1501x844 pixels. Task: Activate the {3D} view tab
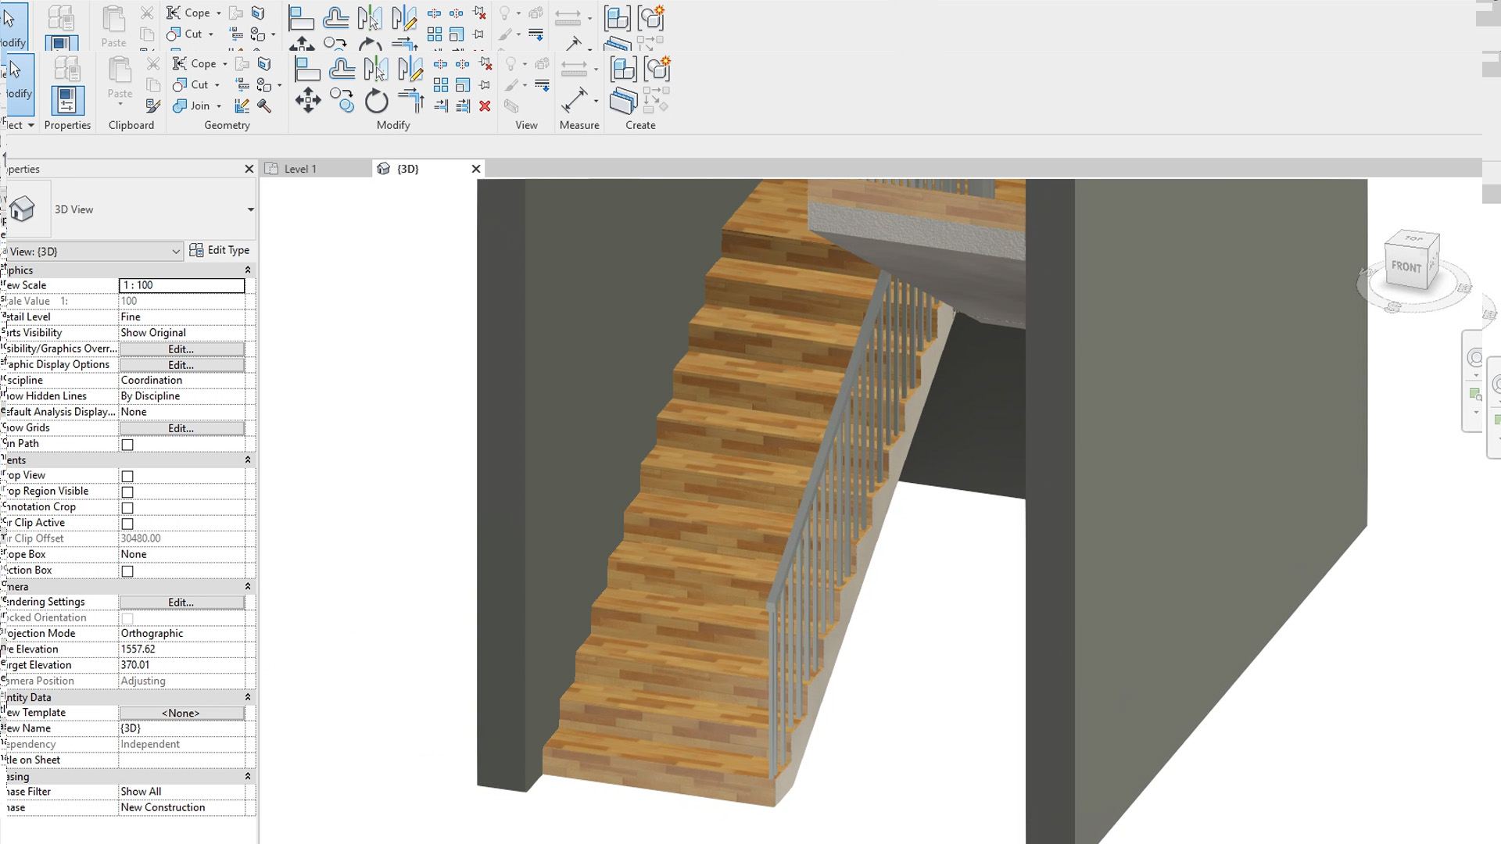[407, 169]
